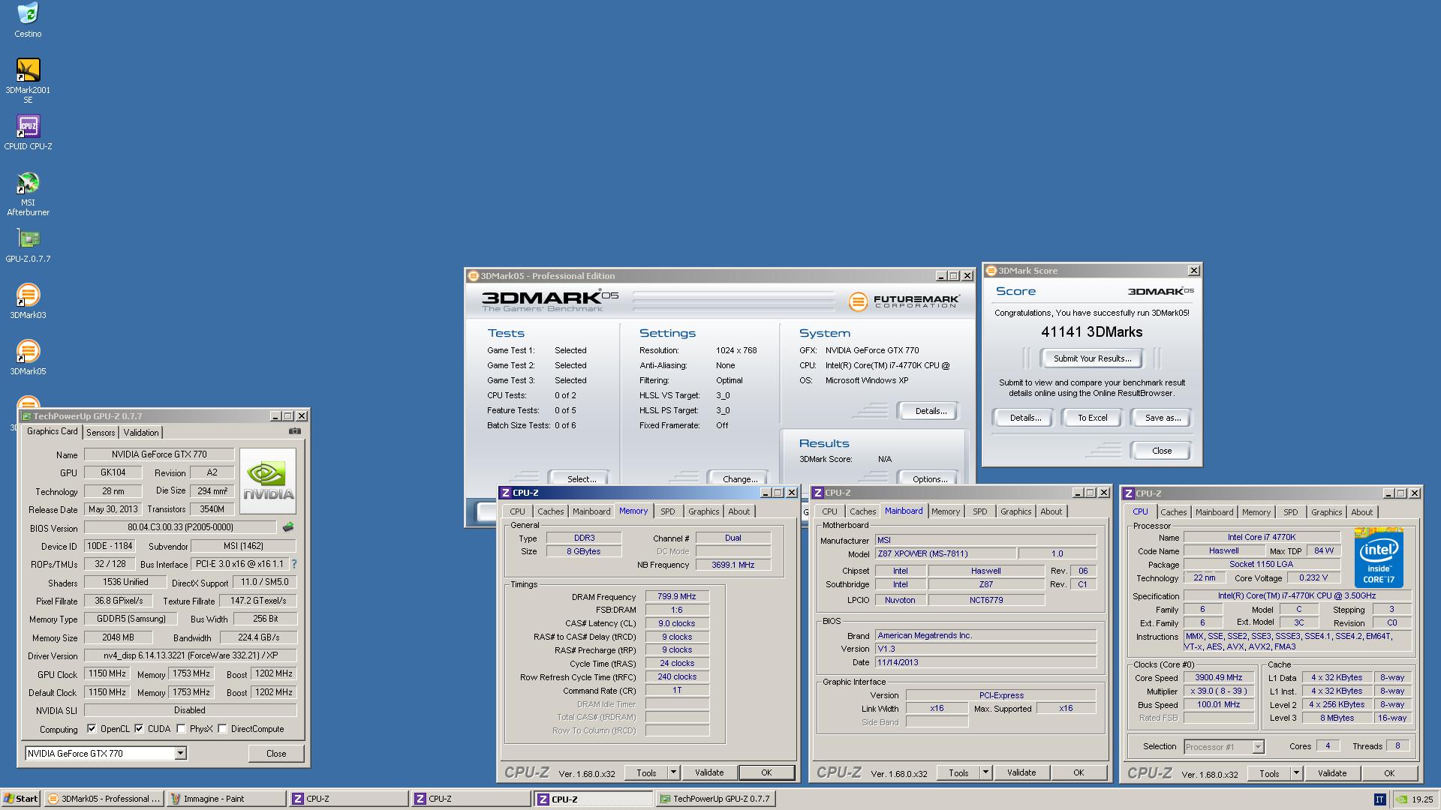1441x810 pixels.
Task: Click the IT language indicator in tray
Action: pyautogui.click(x=1379, y=799)
